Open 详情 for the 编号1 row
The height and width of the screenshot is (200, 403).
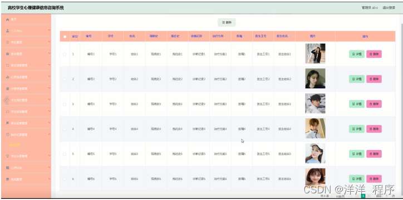point(356,54)
